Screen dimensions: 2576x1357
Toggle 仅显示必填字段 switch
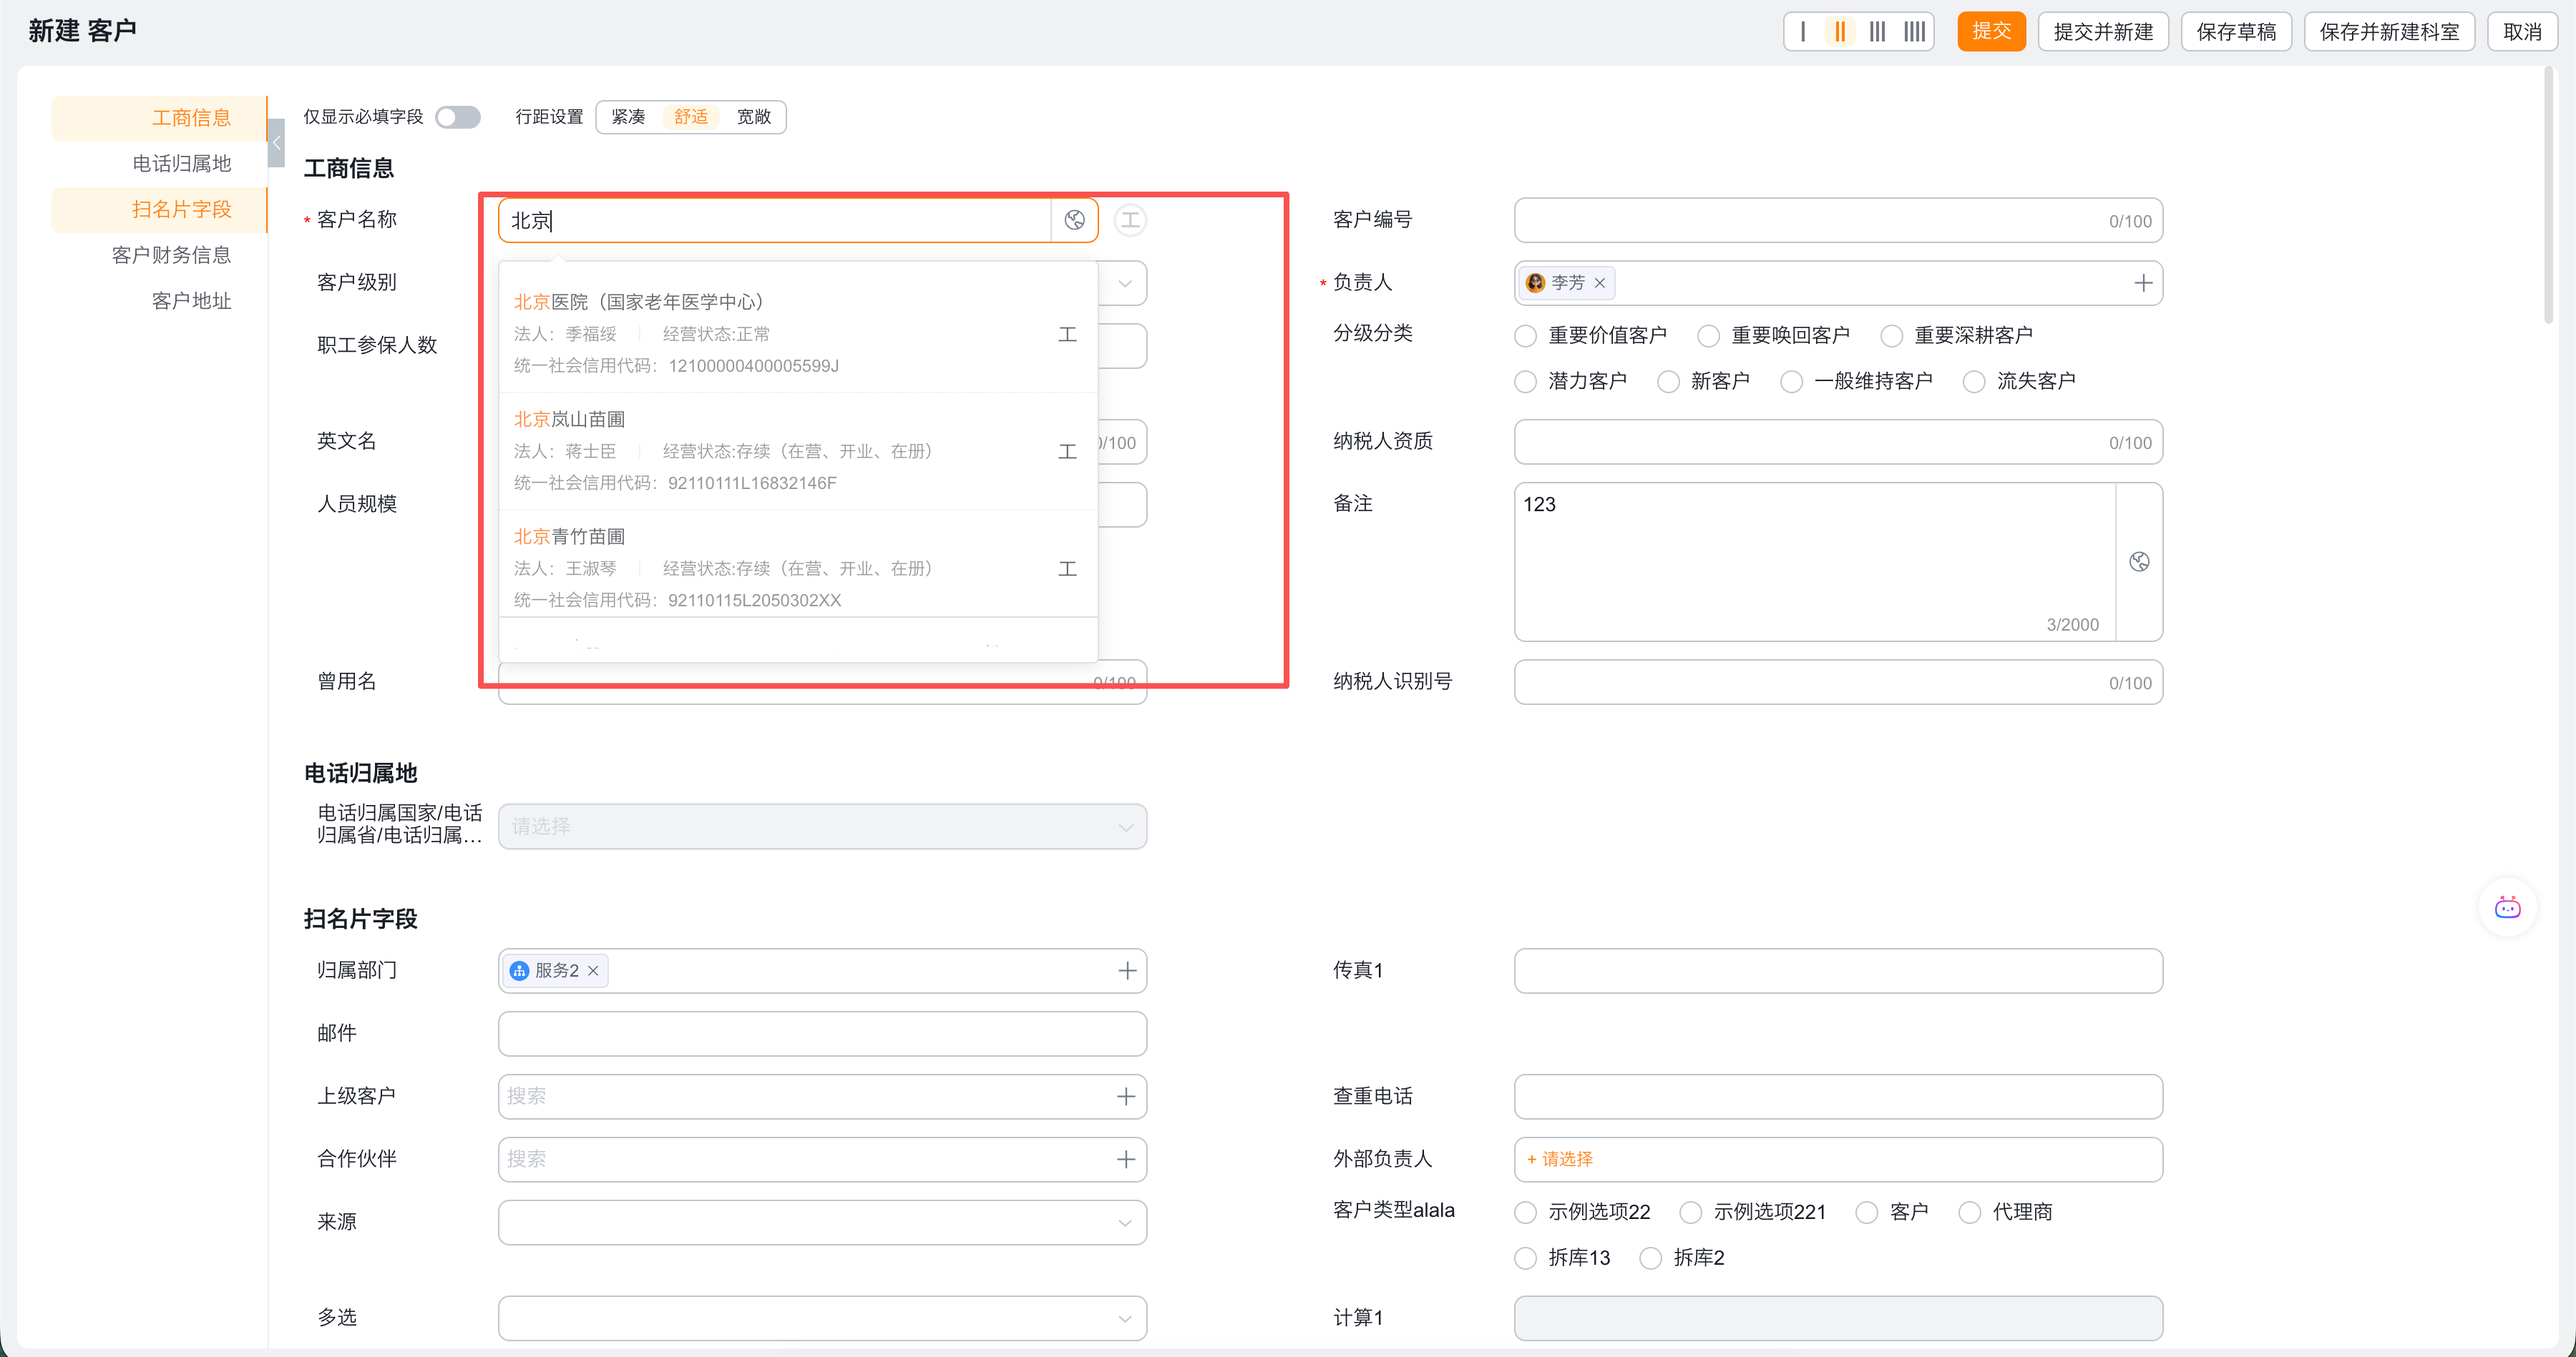click(458, 118)
